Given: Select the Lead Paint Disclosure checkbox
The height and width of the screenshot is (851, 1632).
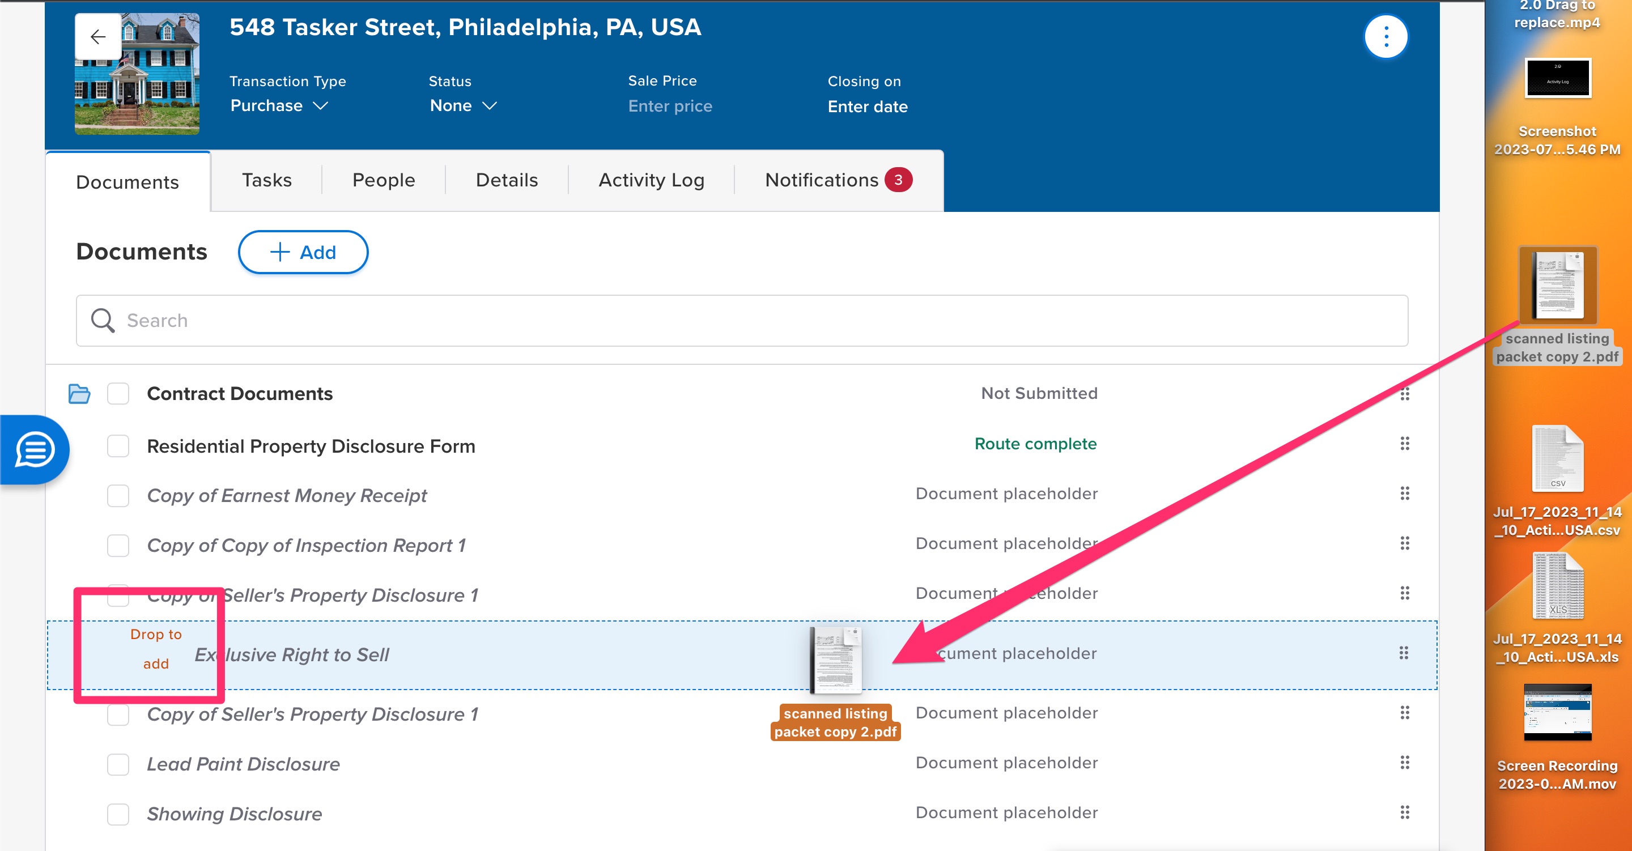Looking at the screenshot, I should [x=118, y=764].
